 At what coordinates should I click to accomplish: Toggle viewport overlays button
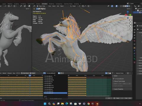tap(117, 6)
